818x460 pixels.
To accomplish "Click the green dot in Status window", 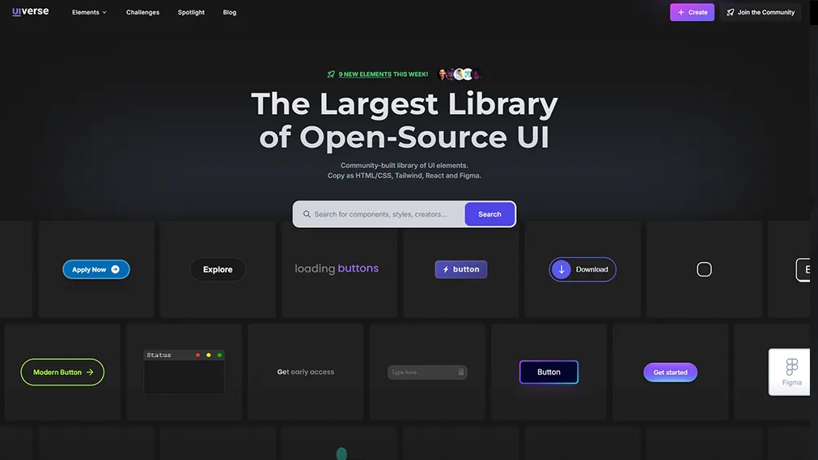I will 219,355.
